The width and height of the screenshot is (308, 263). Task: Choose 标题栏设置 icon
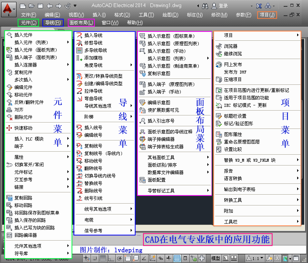(x=219, y=116)
